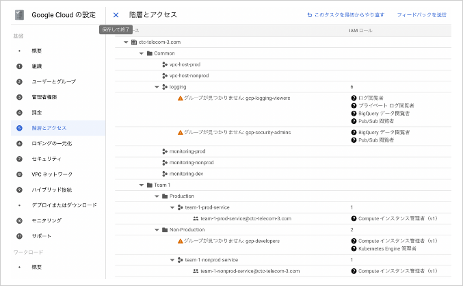463x286 pixels.
Task: Select step 5 階層とアクセス
Action: tap(58, 128)
